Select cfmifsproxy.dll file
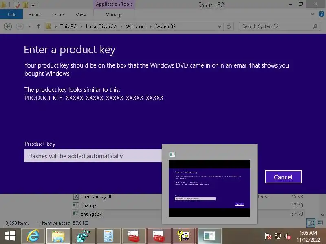Image resolution: width=326 pixels, height=244 pixels. point(96,197)
